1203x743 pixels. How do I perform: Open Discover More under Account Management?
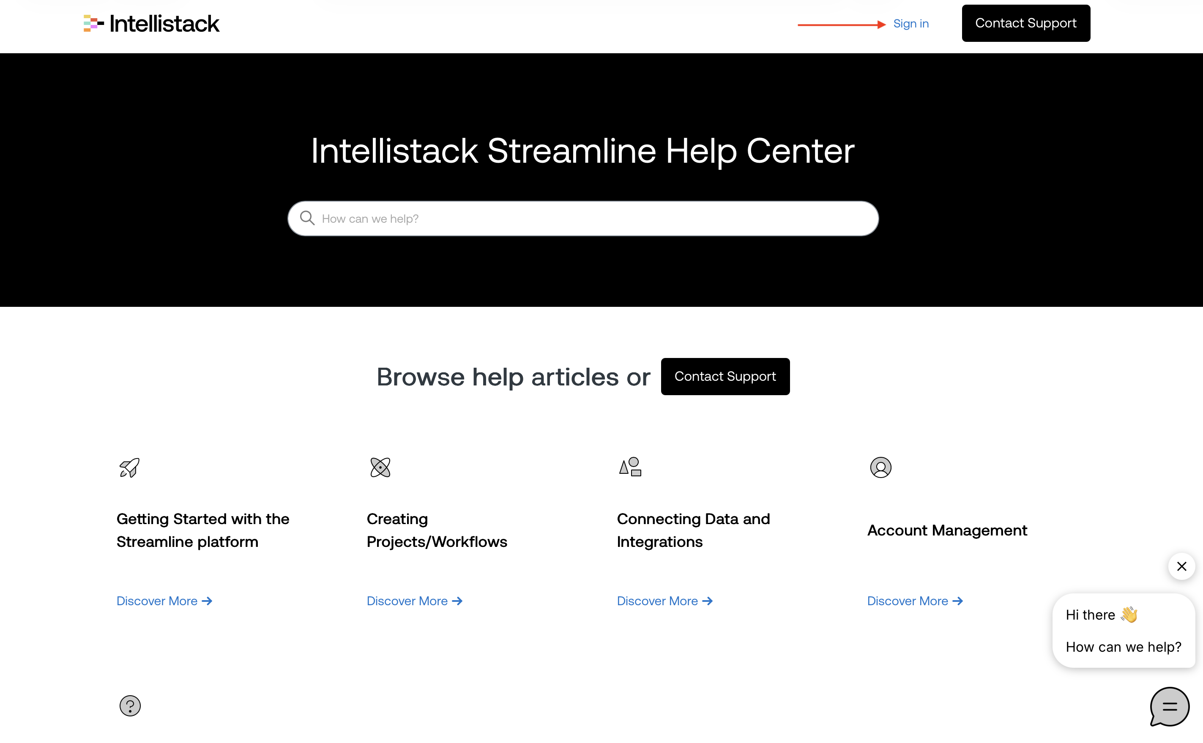(x=915, y=601)
